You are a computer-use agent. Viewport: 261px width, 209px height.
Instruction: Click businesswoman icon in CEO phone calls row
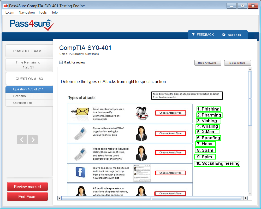point(141,133)
